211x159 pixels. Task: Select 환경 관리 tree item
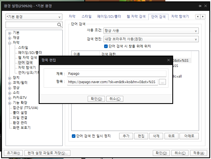pyautogui.click(x=20, y=123)
